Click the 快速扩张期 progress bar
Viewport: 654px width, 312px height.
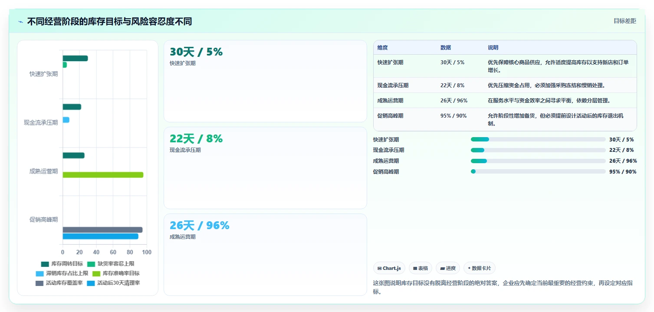tap(538, 139)
